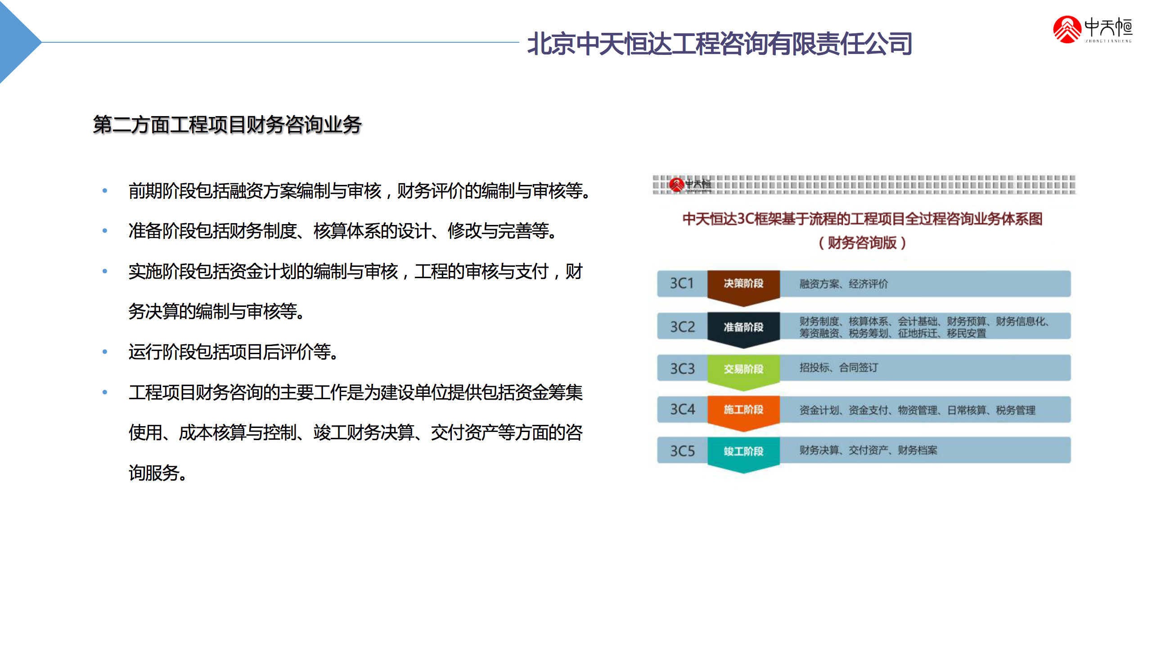Screen dimensions: 1152x648
Task: Click the text 招投标、合同签订
Action: click(x=838, y=368)
